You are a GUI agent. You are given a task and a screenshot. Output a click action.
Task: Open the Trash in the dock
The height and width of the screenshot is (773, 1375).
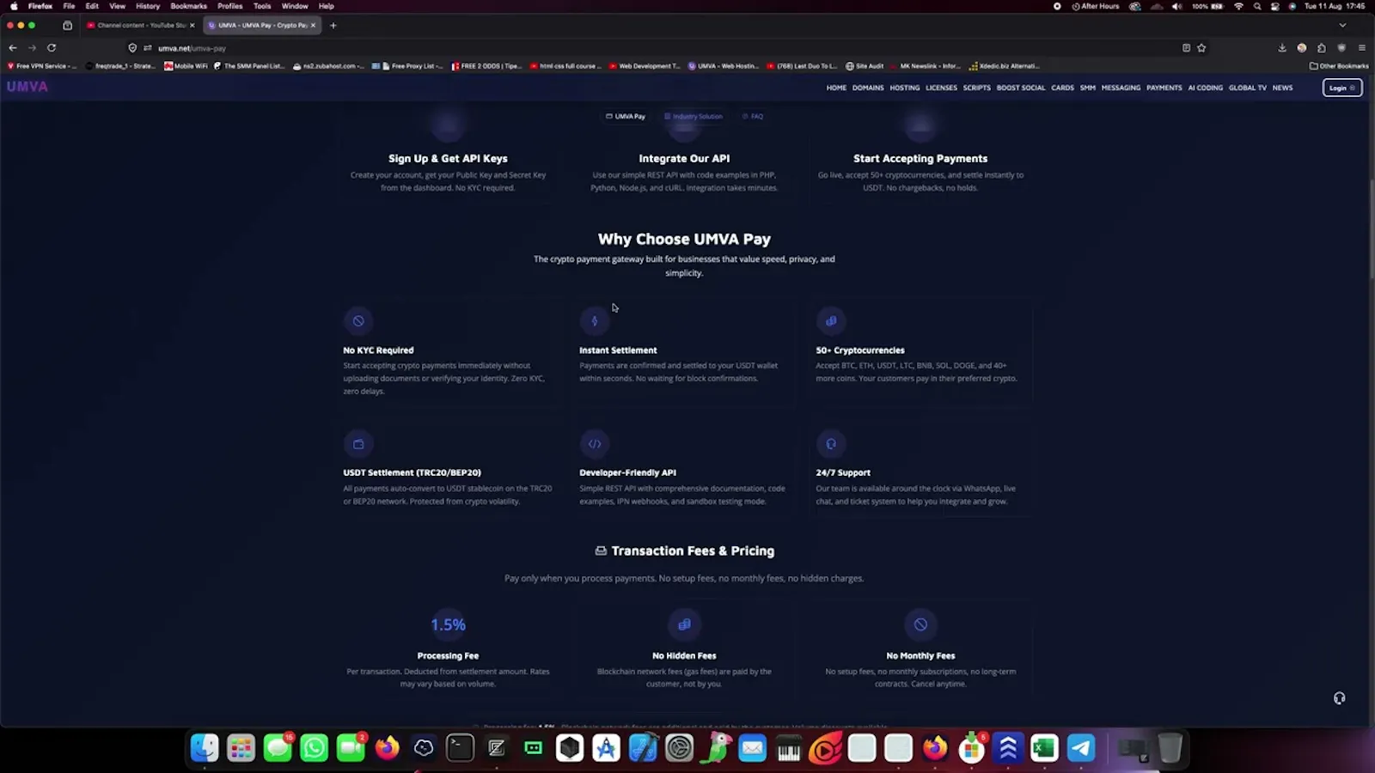point(1170,748)
